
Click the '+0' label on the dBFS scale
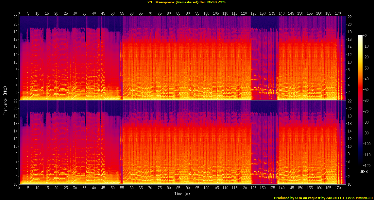365,35
